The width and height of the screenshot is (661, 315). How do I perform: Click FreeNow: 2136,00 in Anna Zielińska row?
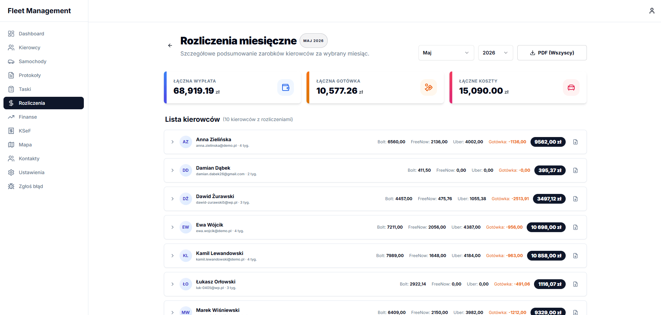coord(429,142)
